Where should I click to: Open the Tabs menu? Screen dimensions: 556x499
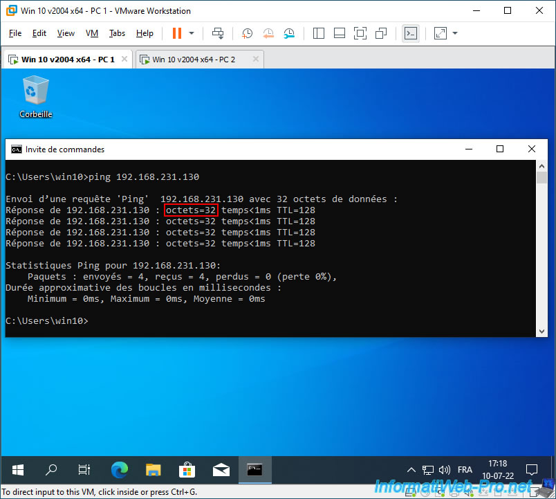coord(117,33)
